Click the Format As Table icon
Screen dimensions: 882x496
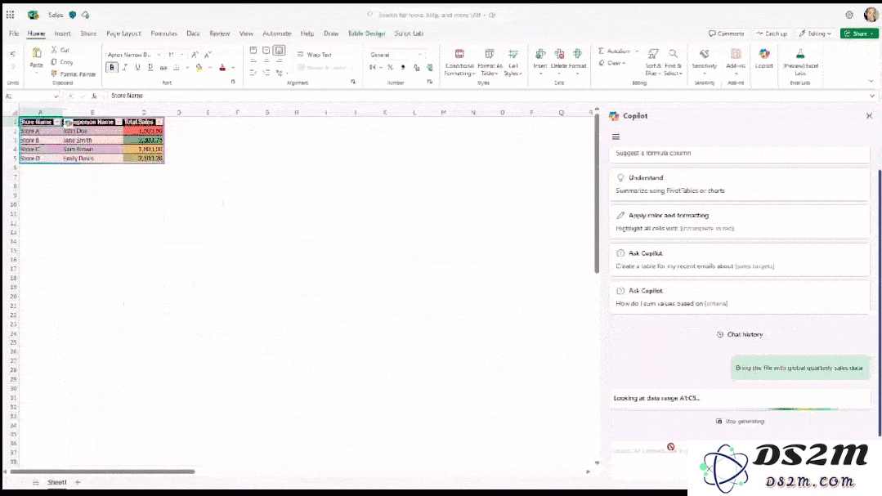click(490, 54)
